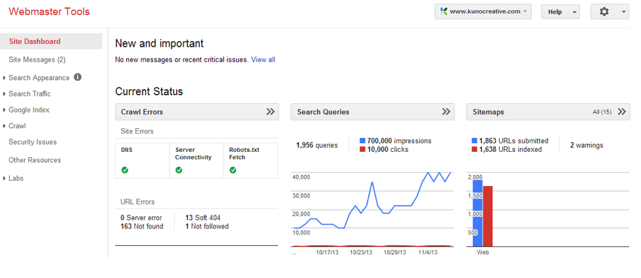The width and height of the screenshot is (641, 278).
Task: Click the Server Connectivity green checkmark
Action: pyautogui.click(x=179, y=170)
